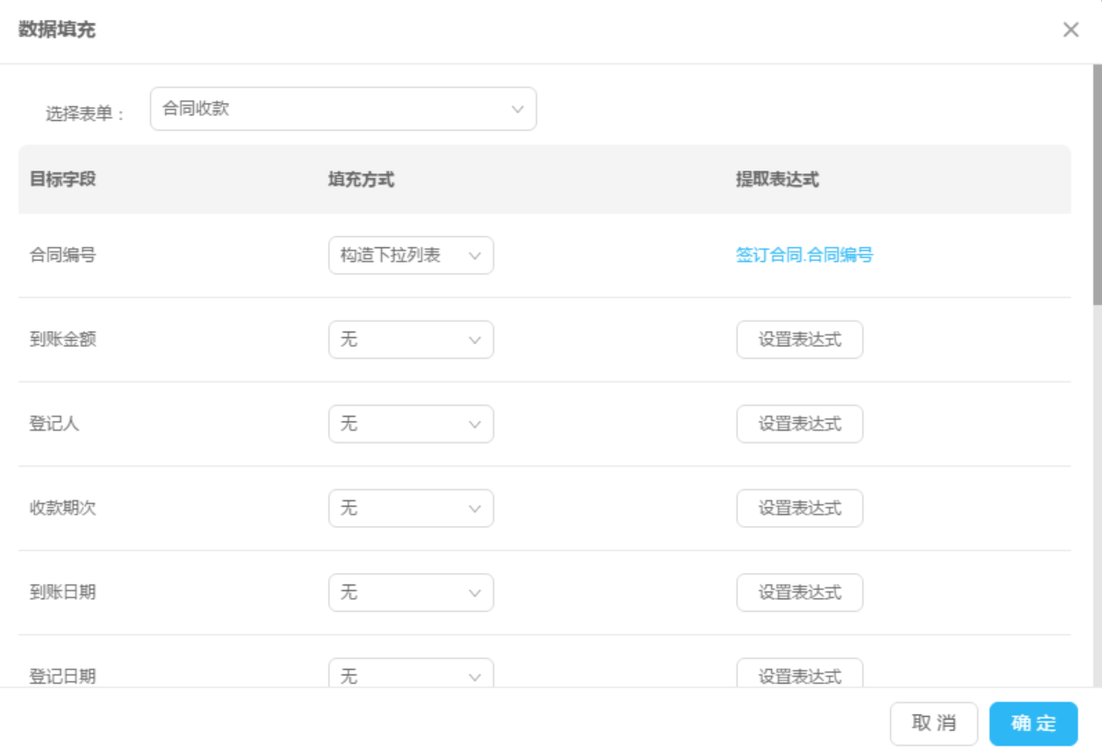Open 设置表达式 for 到账日期 row
This screenshot has width=1102, height=753.
[800, 593]
